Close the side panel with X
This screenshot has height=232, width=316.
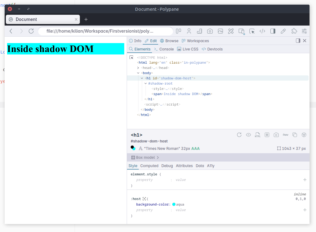pyautogui.click(x=305, y=41)
